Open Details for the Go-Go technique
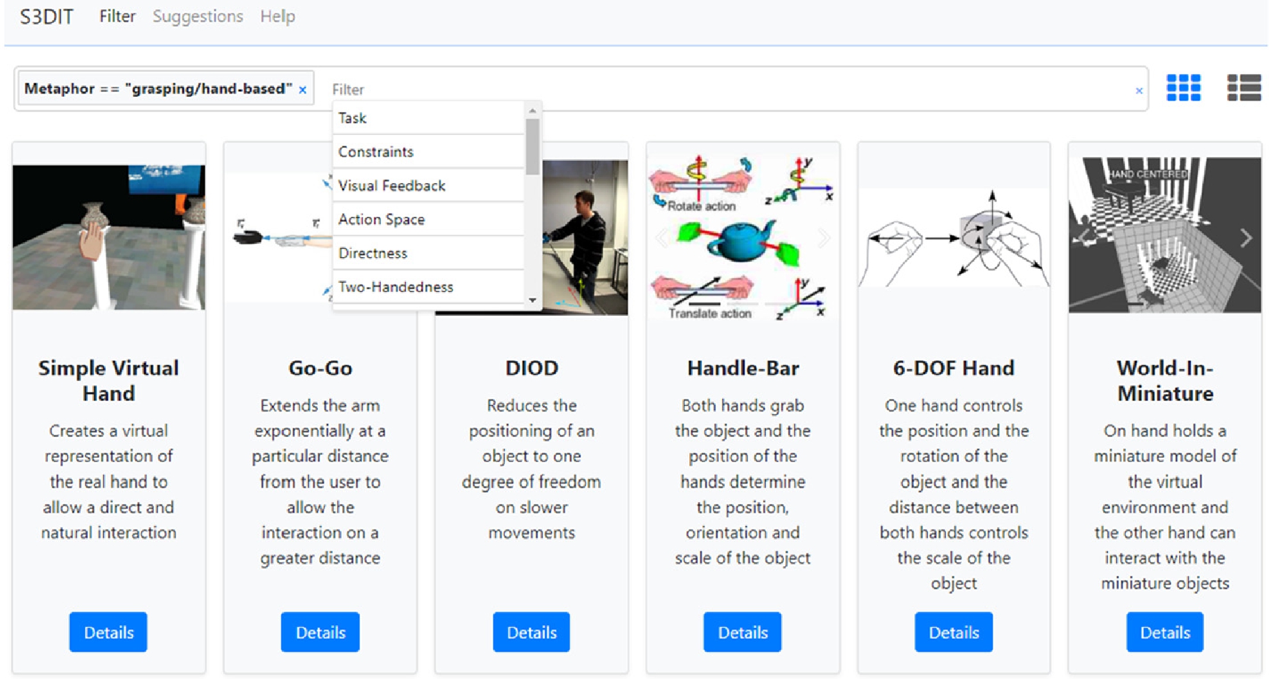The width and height of the screenshot is (1269, 679). (x=320, y=632)
